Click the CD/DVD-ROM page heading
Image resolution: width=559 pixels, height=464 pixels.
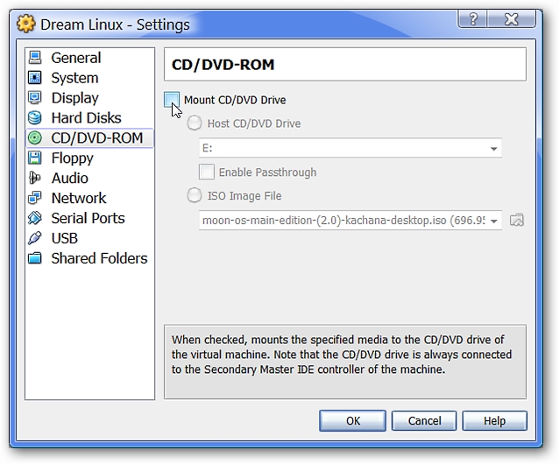pyautogui.click(x=223, y=65)
